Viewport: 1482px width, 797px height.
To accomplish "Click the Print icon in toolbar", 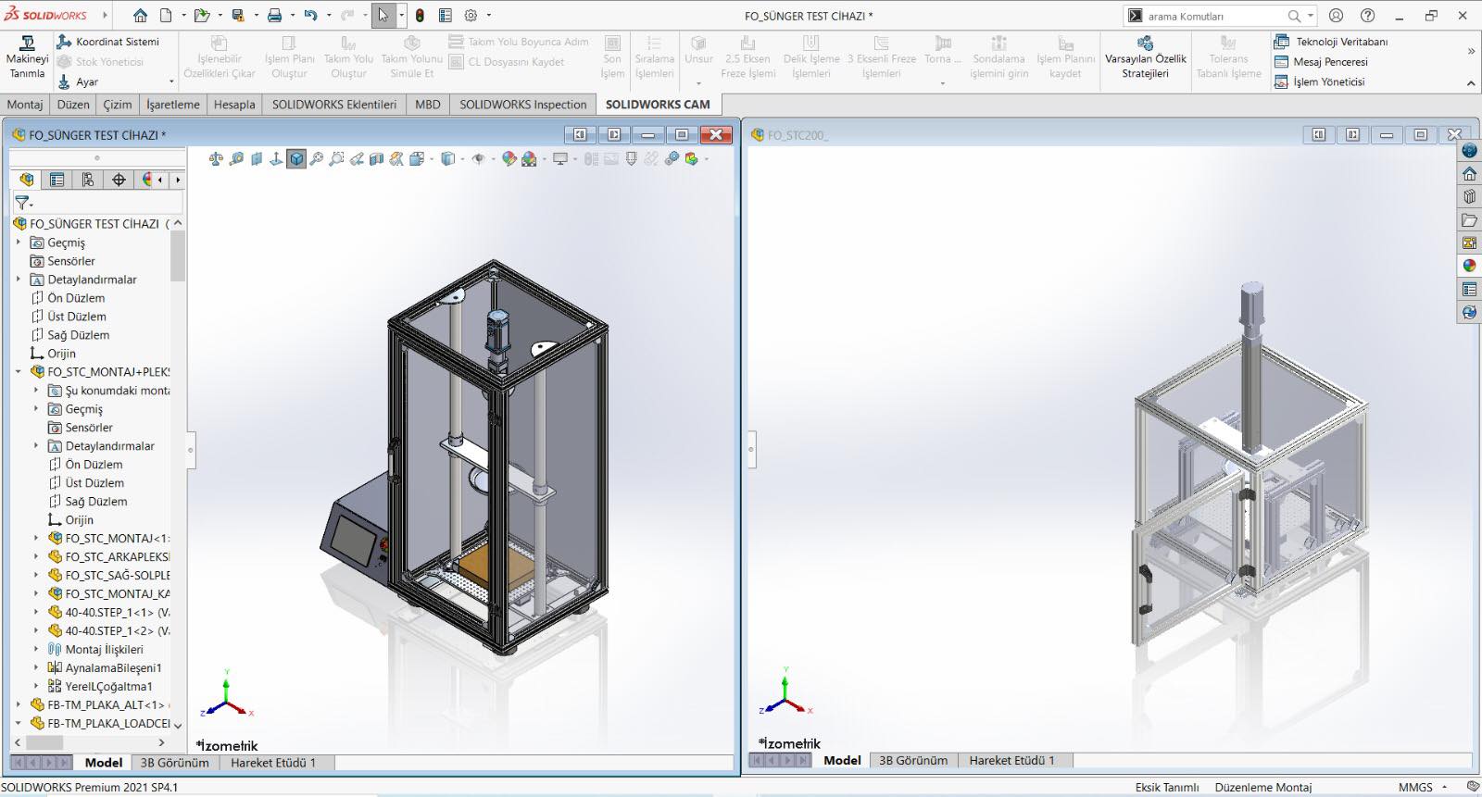I will point(274,16).
